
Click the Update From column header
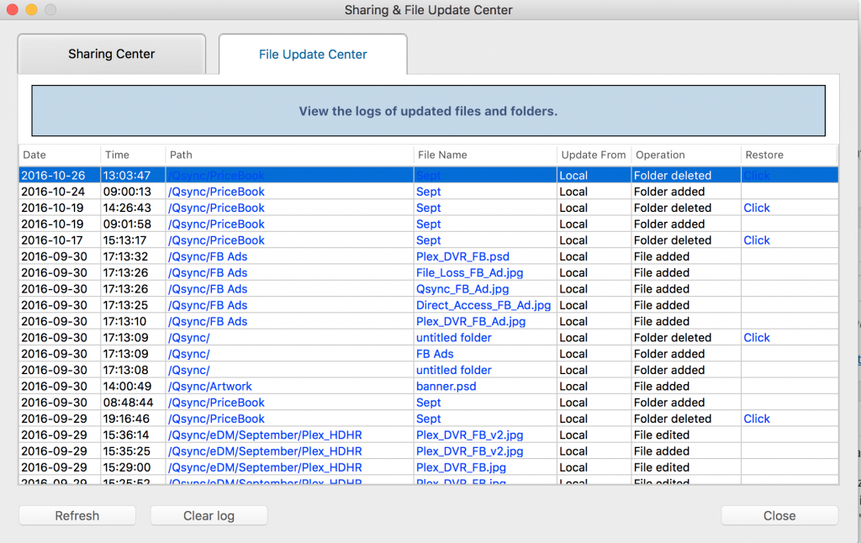pos(593,155)
